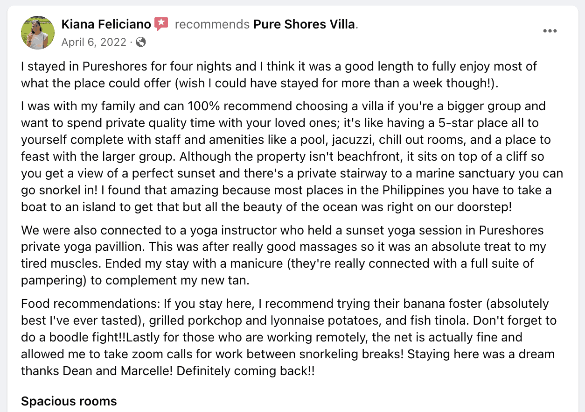Visit the Pure Shores Villa page link
585x412 pixels.
304,24
